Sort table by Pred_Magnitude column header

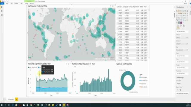[x=134, y=7]
